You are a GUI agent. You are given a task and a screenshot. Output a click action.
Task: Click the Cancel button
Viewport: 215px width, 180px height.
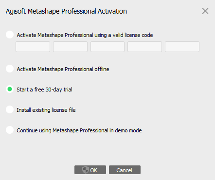[125, 170]
